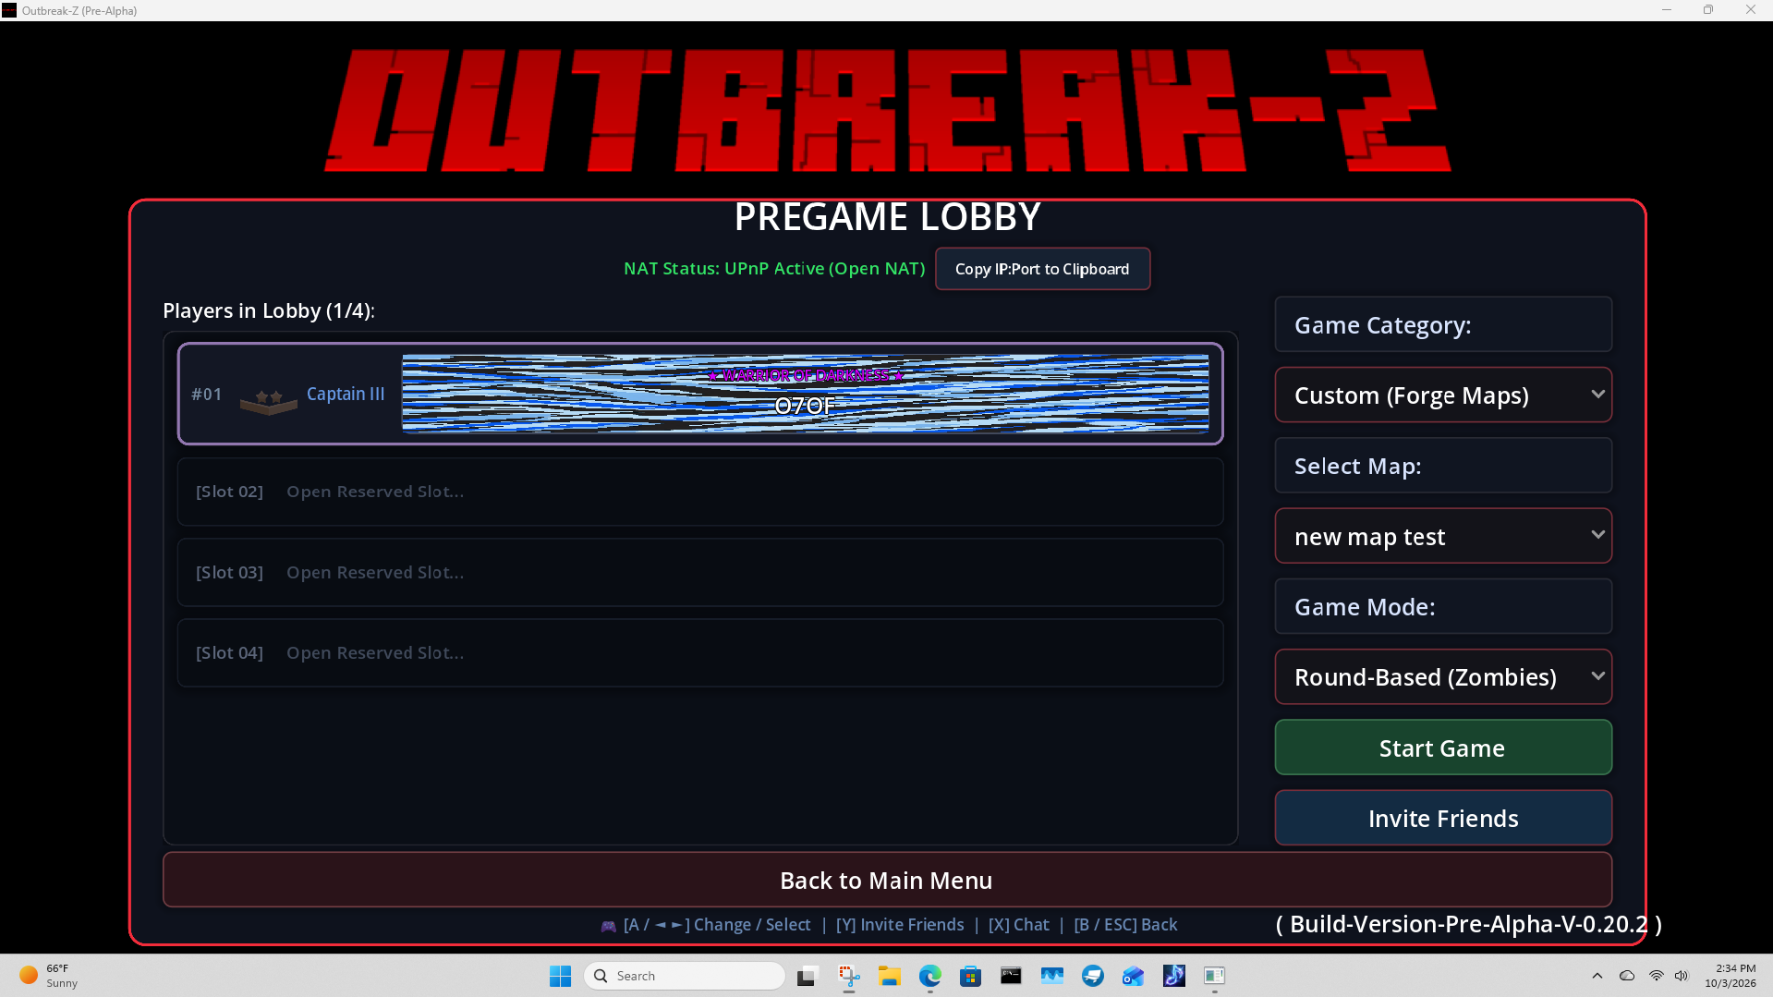Image resolution: width=1773 pixels, height=997 pixels.
Task: Click the Start Game button
Action: [1443, 748]
